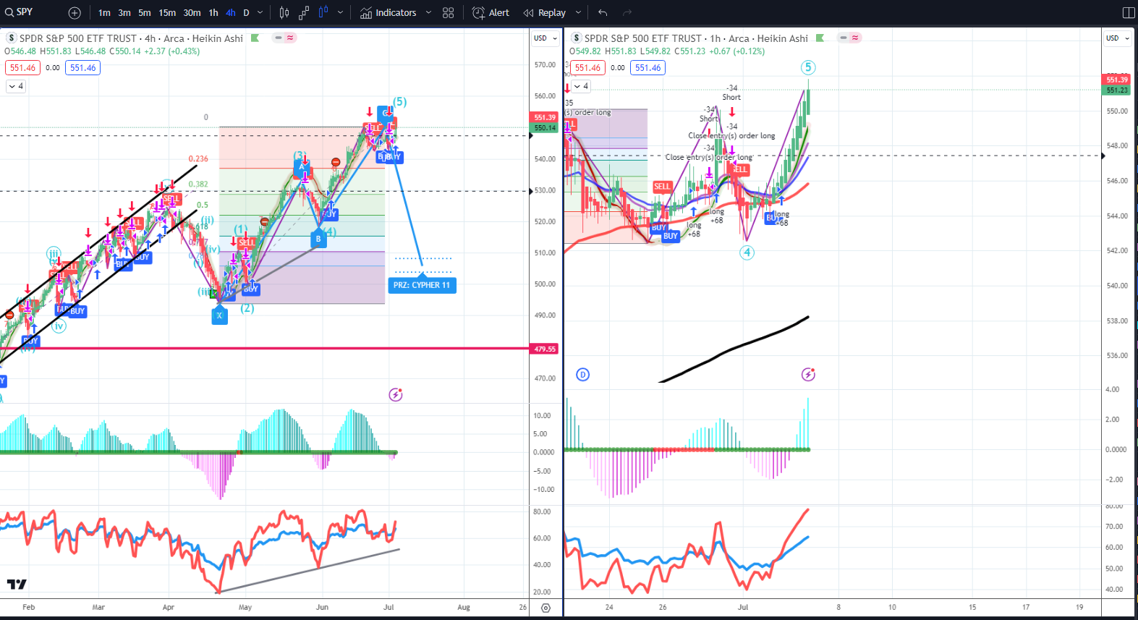The height and width of the screenshot is (620, 1138).
Task: Click BUY label at wave (2) on 4h chart
Action: (x=250, y=289)
